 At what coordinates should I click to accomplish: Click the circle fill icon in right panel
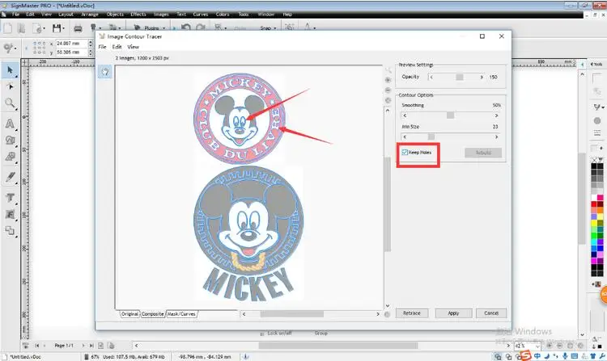click(597, 121)
